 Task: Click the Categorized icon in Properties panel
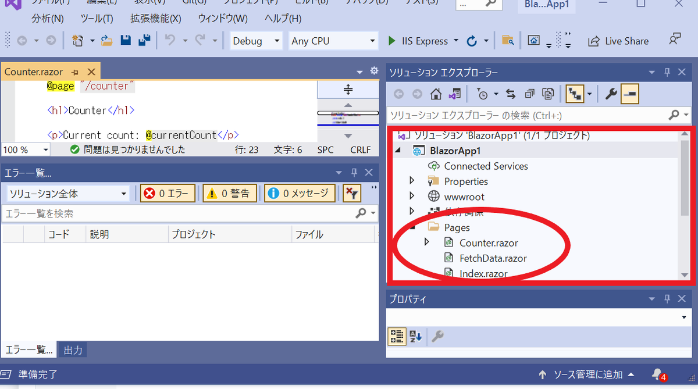click(x=397, y=336)
